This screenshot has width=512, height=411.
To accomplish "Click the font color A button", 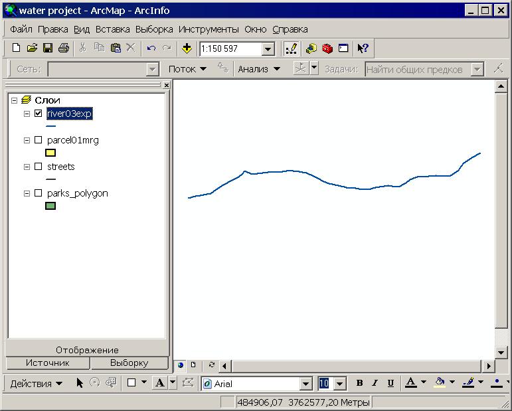I will pyautogui.click(x=411, y=382).
